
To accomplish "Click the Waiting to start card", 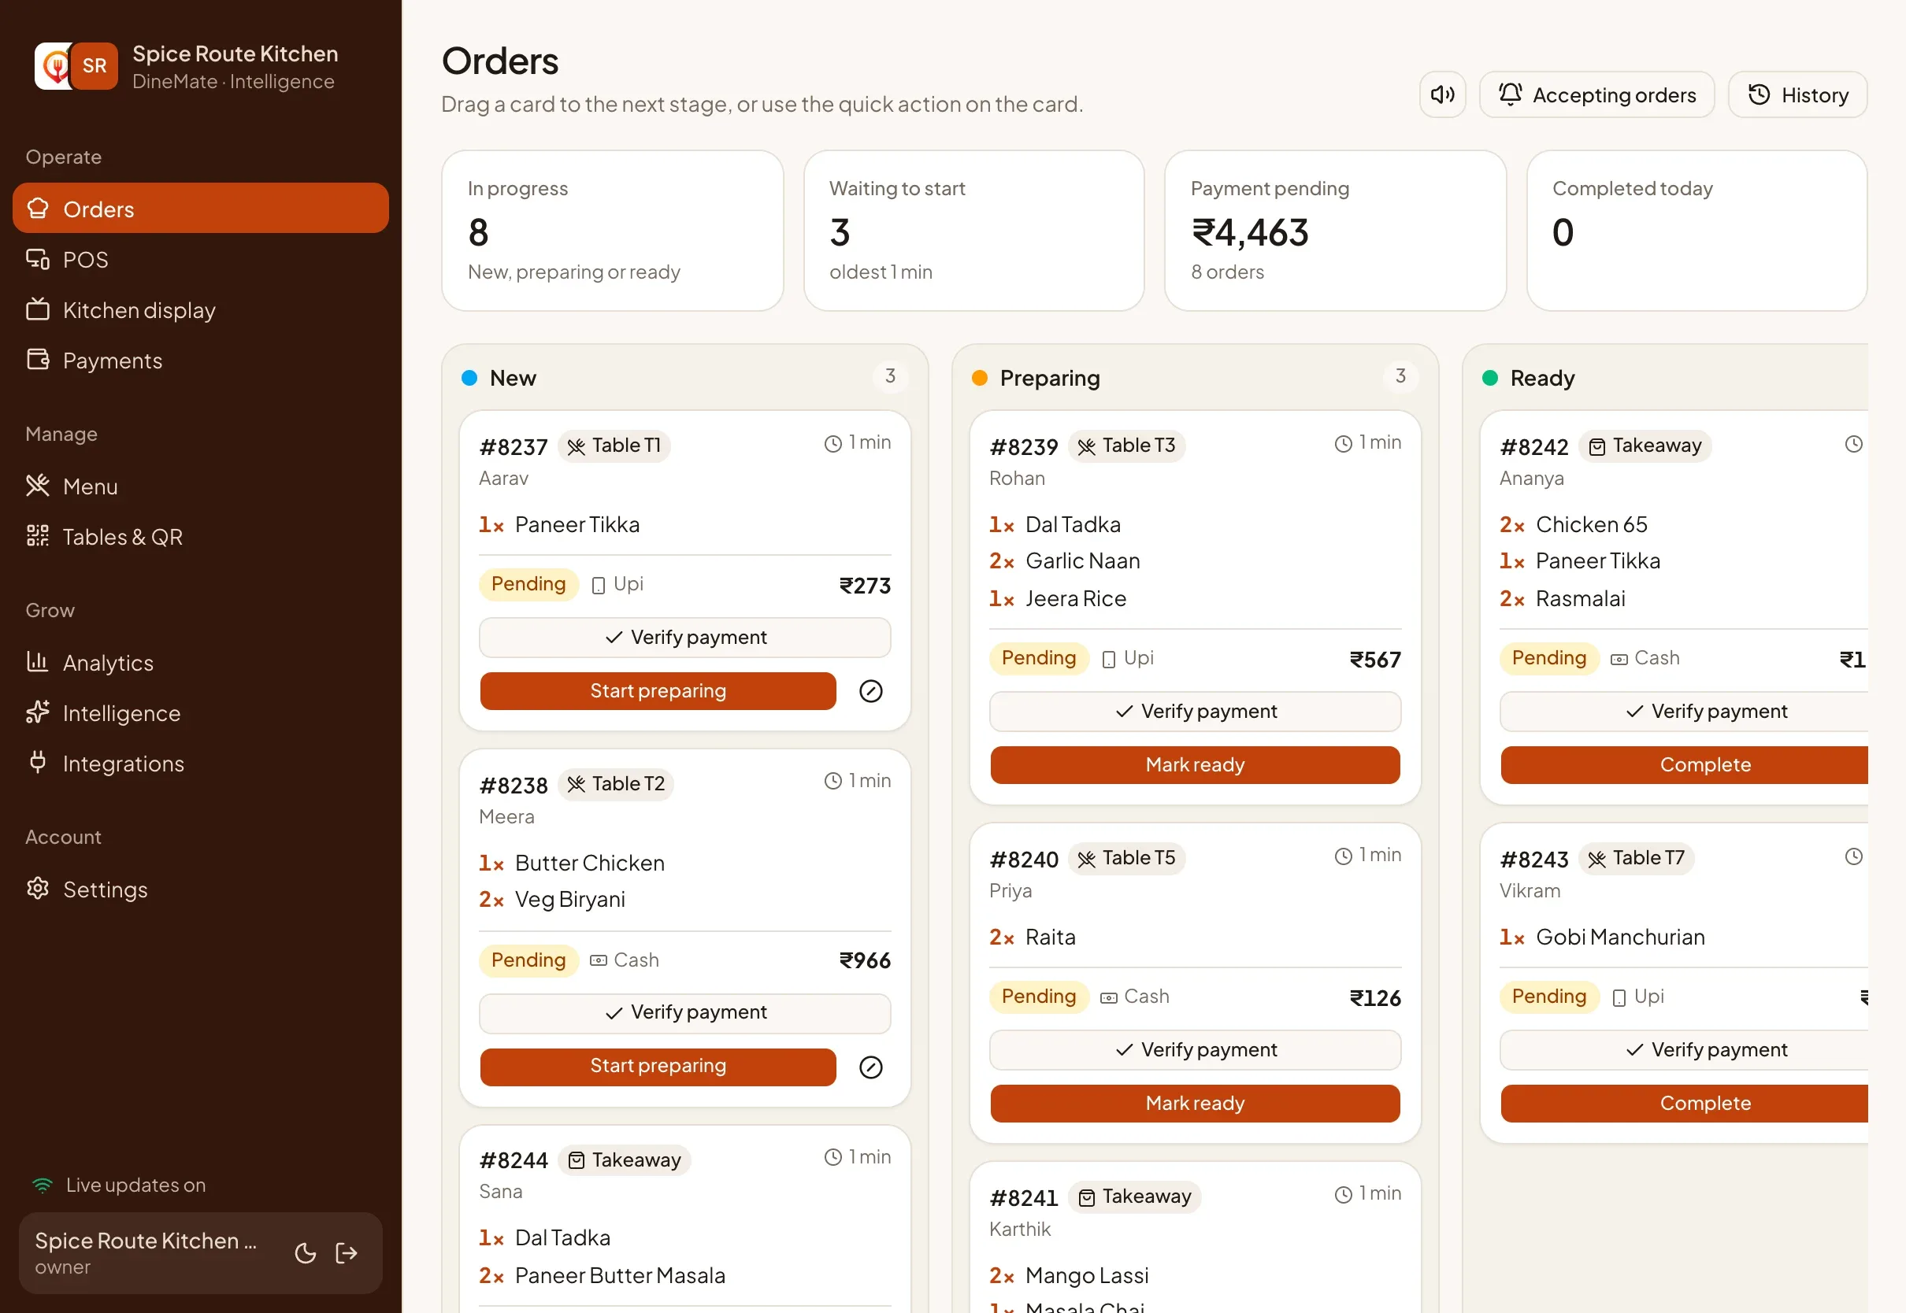I will tap(973, 231).
